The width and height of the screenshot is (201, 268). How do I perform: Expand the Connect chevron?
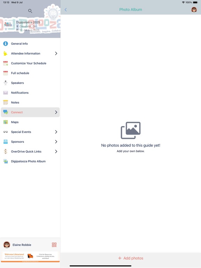(x=56, y=112)
